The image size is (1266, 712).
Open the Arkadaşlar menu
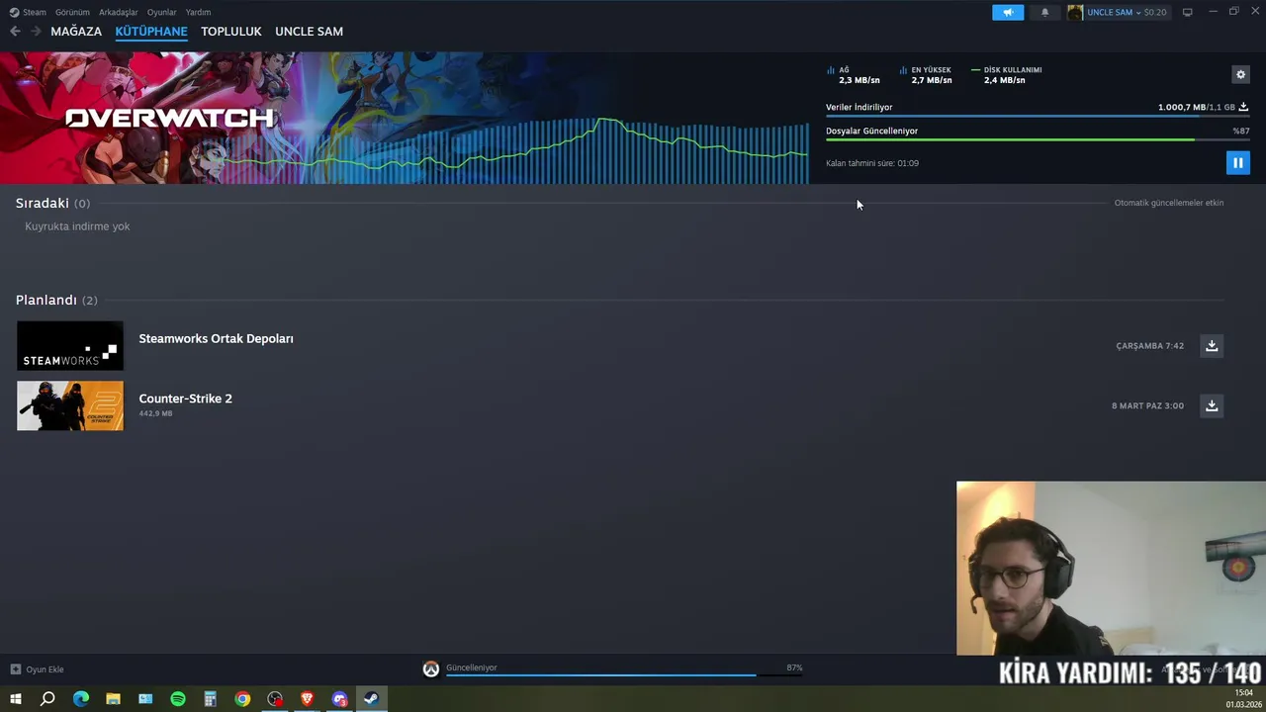coord(119,12)
